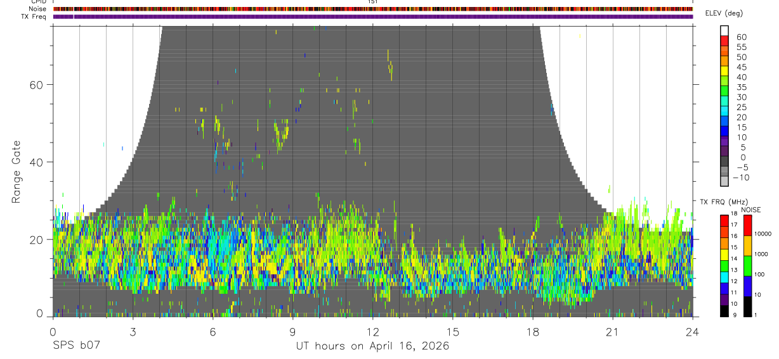Click the red segment of the ELEV color bar
Viewport: 779px width, 359px height.
coord(724,41)
